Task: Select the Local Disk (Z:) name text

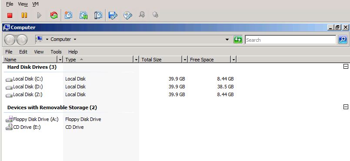Action: click(28, 94)
